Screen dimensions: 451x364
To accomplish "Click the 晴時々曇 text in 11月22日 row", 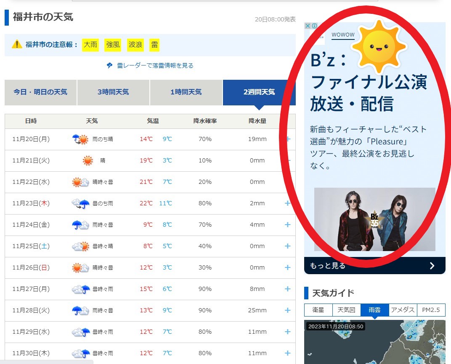I will (x=103, y=182).
